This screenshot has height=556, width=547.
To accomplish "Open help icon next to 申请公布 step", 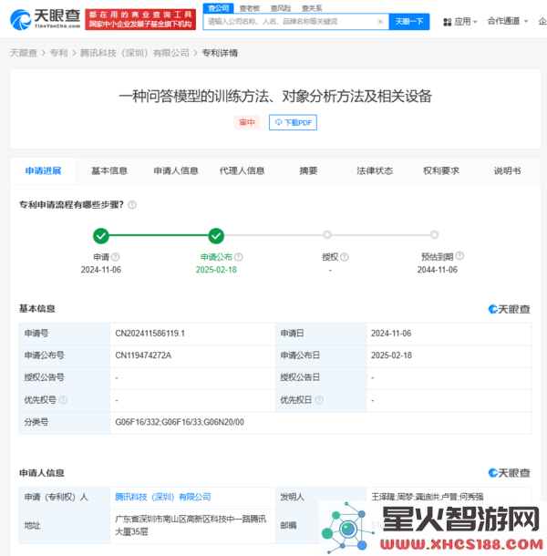I will pyautogui.click(x=239, y=257).
